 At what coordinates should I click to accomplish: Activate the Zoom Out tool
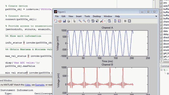pyautogui.click(x=84, y=21)
